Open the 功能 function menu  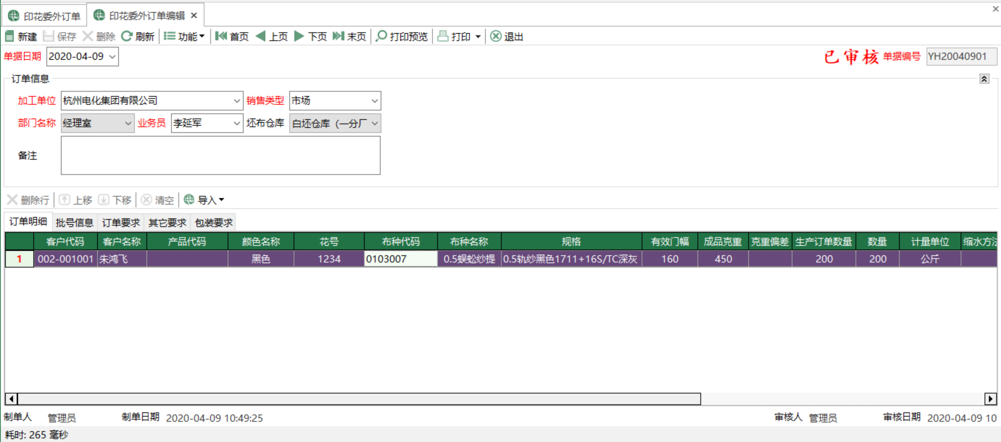[184, 36]
